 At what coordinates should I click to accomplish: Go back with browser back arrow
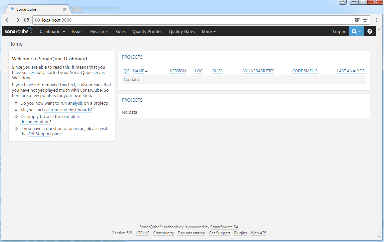(8, 20)
